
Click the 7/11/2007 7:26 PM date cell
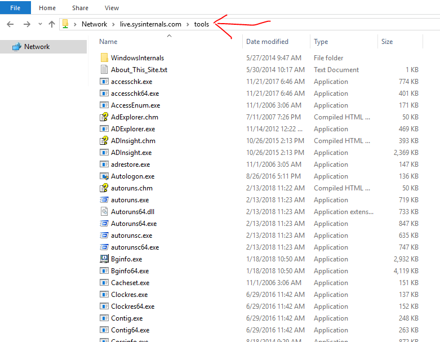pyautogui.click(x=273, y=117)
